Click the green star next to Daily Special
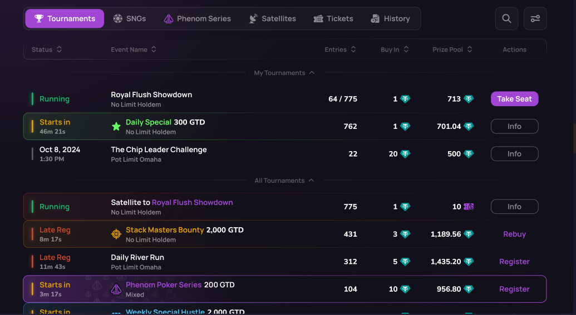The width and height of the screenshot is (576, 315). [x=116, y=127]
